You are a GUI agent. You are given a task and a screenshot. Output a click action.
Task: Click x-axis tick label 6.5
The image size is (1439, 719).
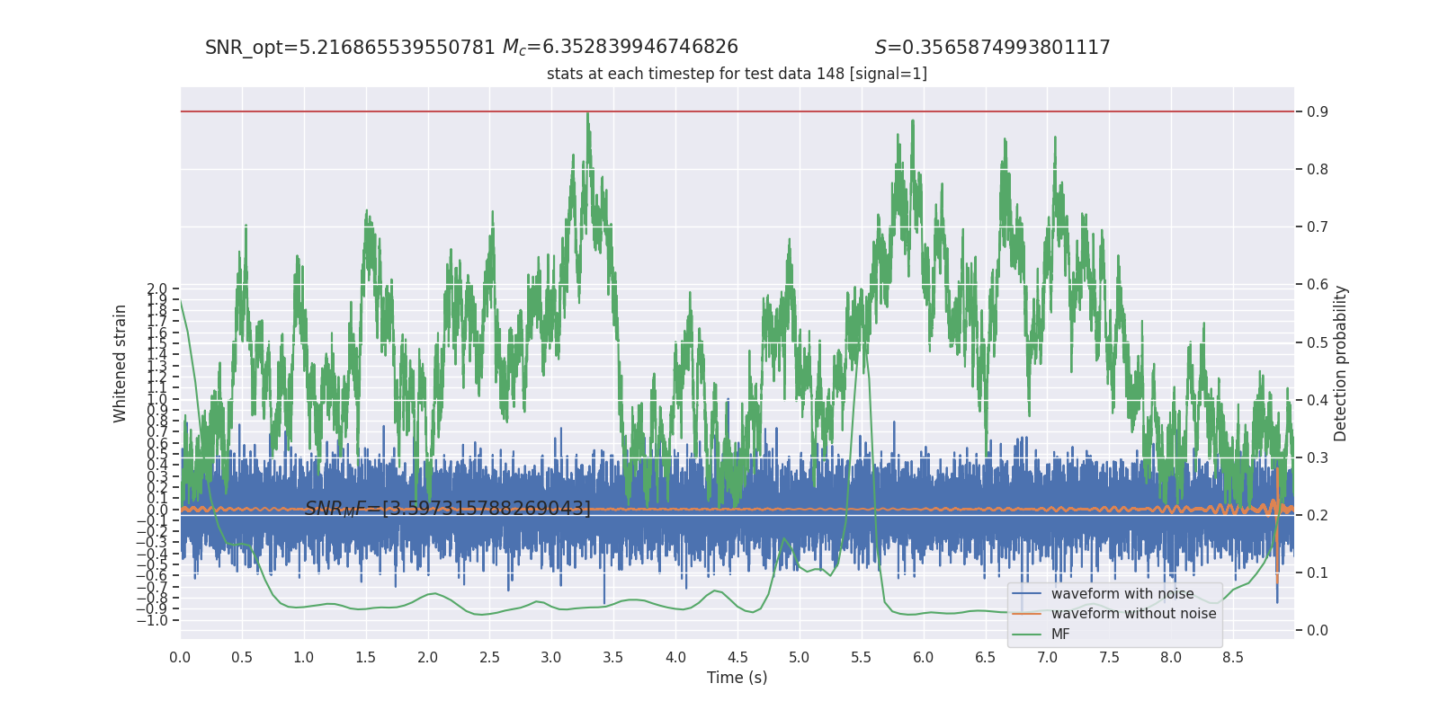pyautogui.click(x=985, y=657)
